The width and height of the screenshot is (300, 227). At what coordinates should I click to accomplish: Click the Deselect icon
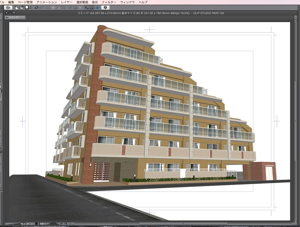point(70,8)
